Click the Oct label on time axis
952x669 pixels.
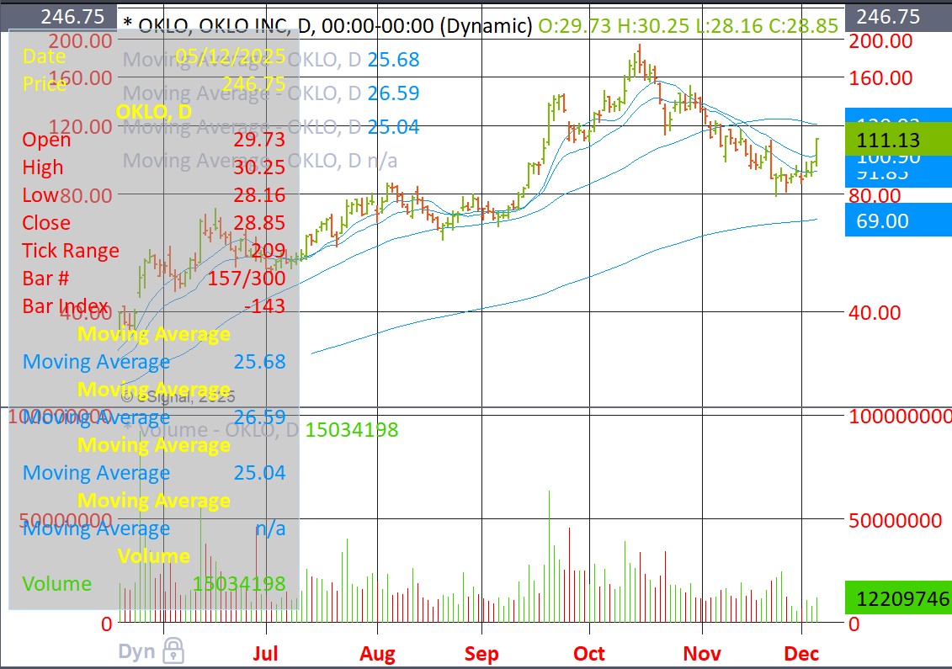[589, 653]
